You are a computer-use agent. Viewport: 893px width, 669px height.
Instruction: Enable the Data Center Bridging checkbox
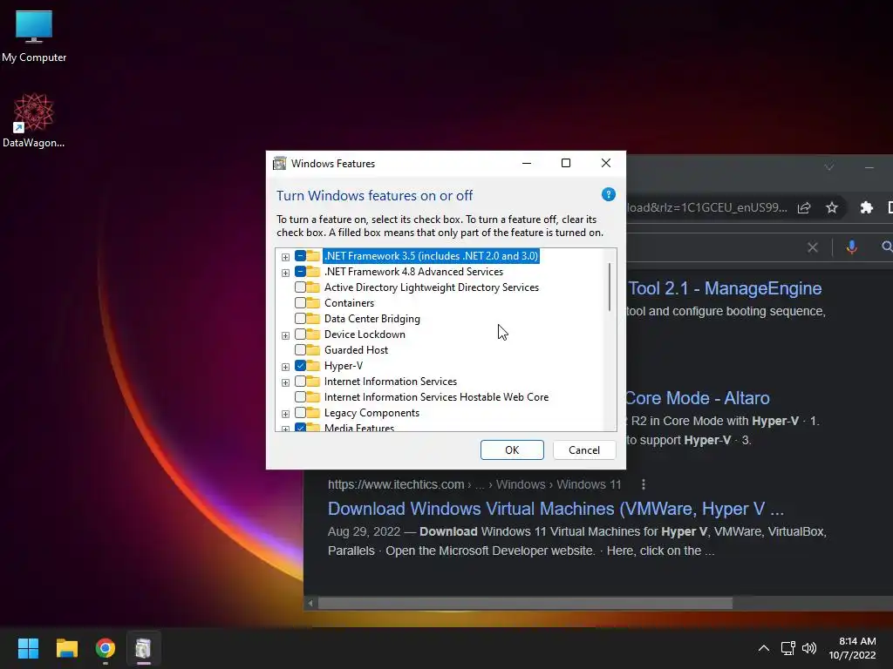[300, 319]
